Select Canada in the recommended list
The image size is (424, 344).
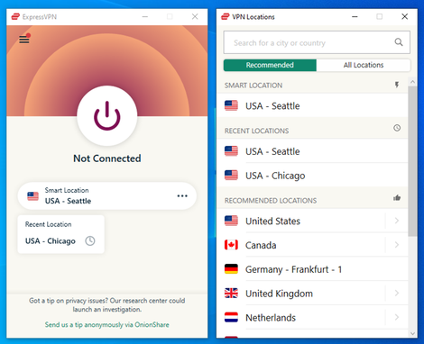click(300, 245)
